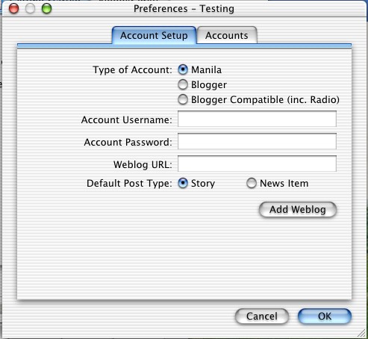Close the Preferences window with red button
The height and width of the screenshot is (339, 368).
click(x=13, y=9)
